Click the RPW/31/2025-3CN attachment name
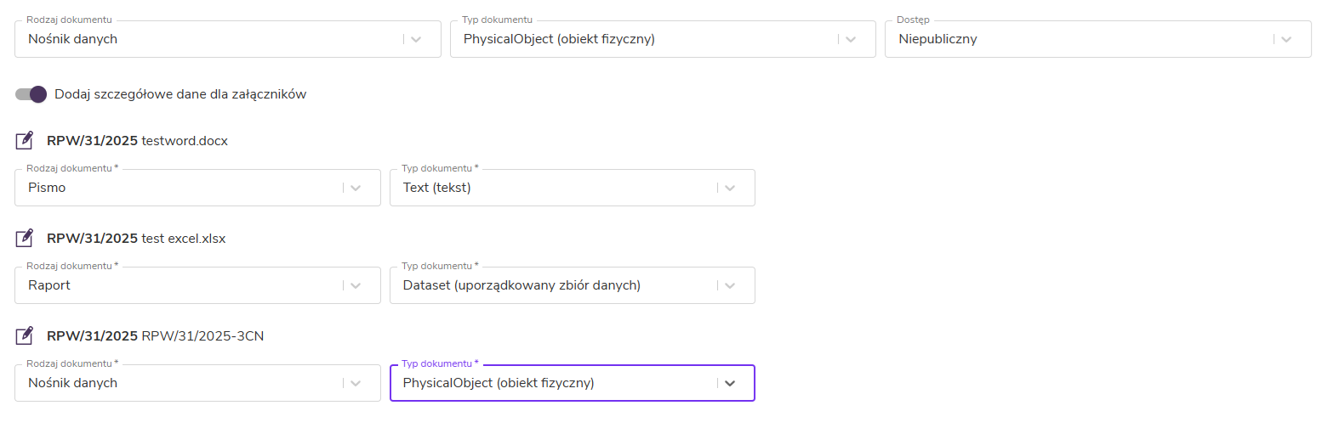 click(x=202, y=335)
